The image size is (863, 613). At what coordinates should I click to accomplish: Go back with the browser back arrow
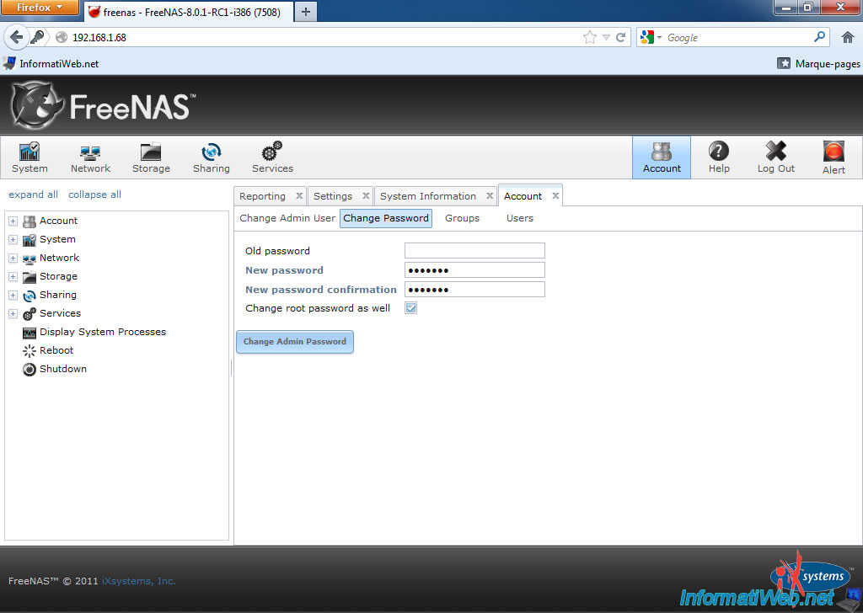(17, 37)
